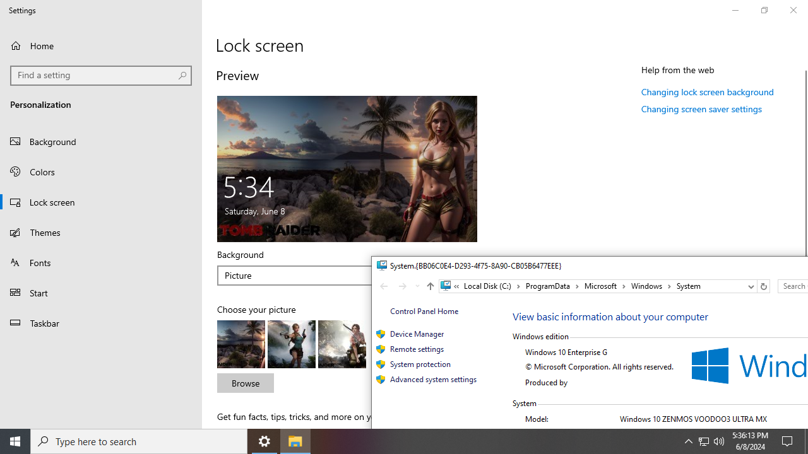Viewport: 808px width, 454px height.
Task: Browse for a lock screen picture
Action: (246, 383)
